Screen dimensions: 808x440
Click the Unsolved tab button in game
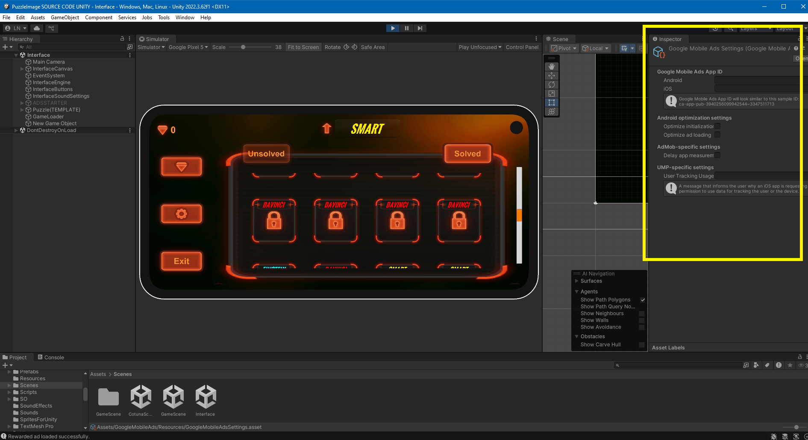click(x=266, y=154)
